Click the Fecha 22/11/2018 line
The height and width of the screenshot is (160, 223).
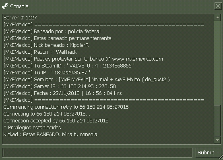coord(62,93)
